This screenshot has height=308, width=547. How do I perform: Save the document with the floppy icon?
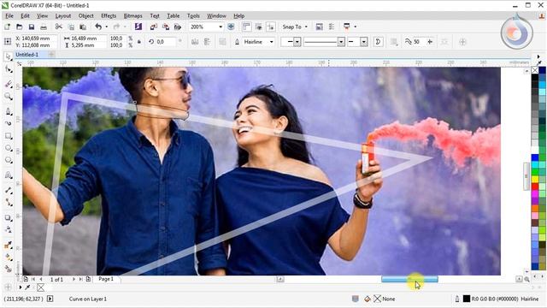pyautogui.click(x=32, y=27)
